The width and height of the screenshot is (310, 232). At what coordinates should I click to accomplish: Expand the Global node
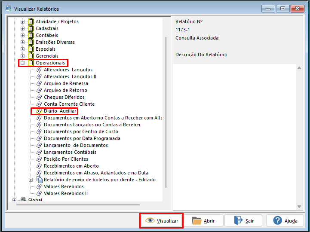tap(15, 200)
